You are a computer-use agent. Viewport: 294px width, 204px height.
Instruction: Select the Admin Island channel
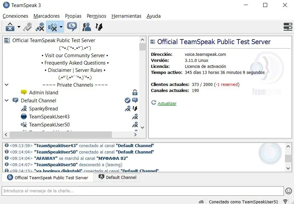pos(44,93)
